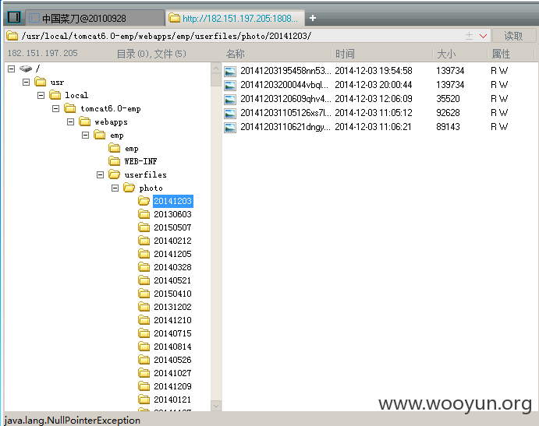
Task: Open the 20141205 folder
Action: 172,254
